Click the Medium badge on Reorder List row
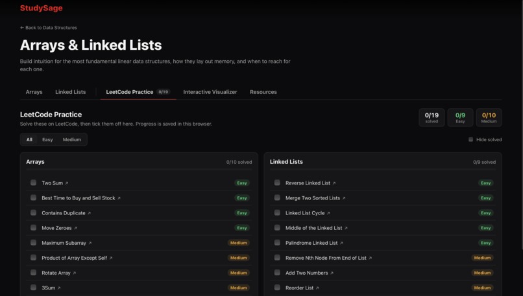The width and height of the screenshot is (523, 296). click(482, 288)
